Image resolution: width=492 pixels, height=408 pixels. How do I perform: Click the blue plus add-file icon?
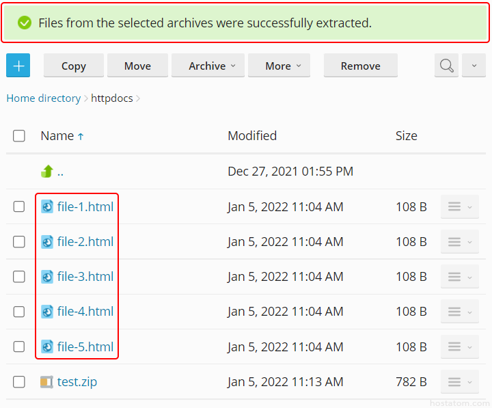(18, 66)
